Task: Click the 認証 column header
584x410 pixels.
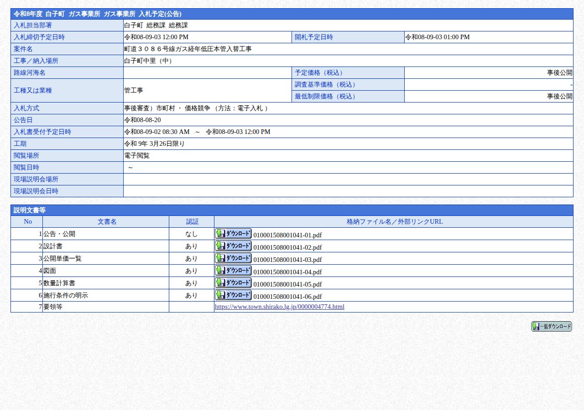Action: click(192, 221)
